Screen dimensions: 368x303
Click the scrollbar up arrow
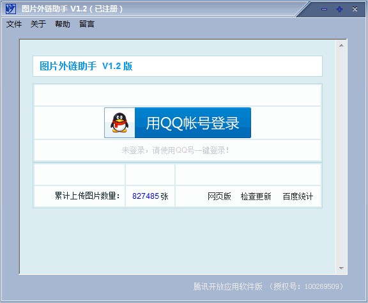pyautogui.click(x=341, y=45)
